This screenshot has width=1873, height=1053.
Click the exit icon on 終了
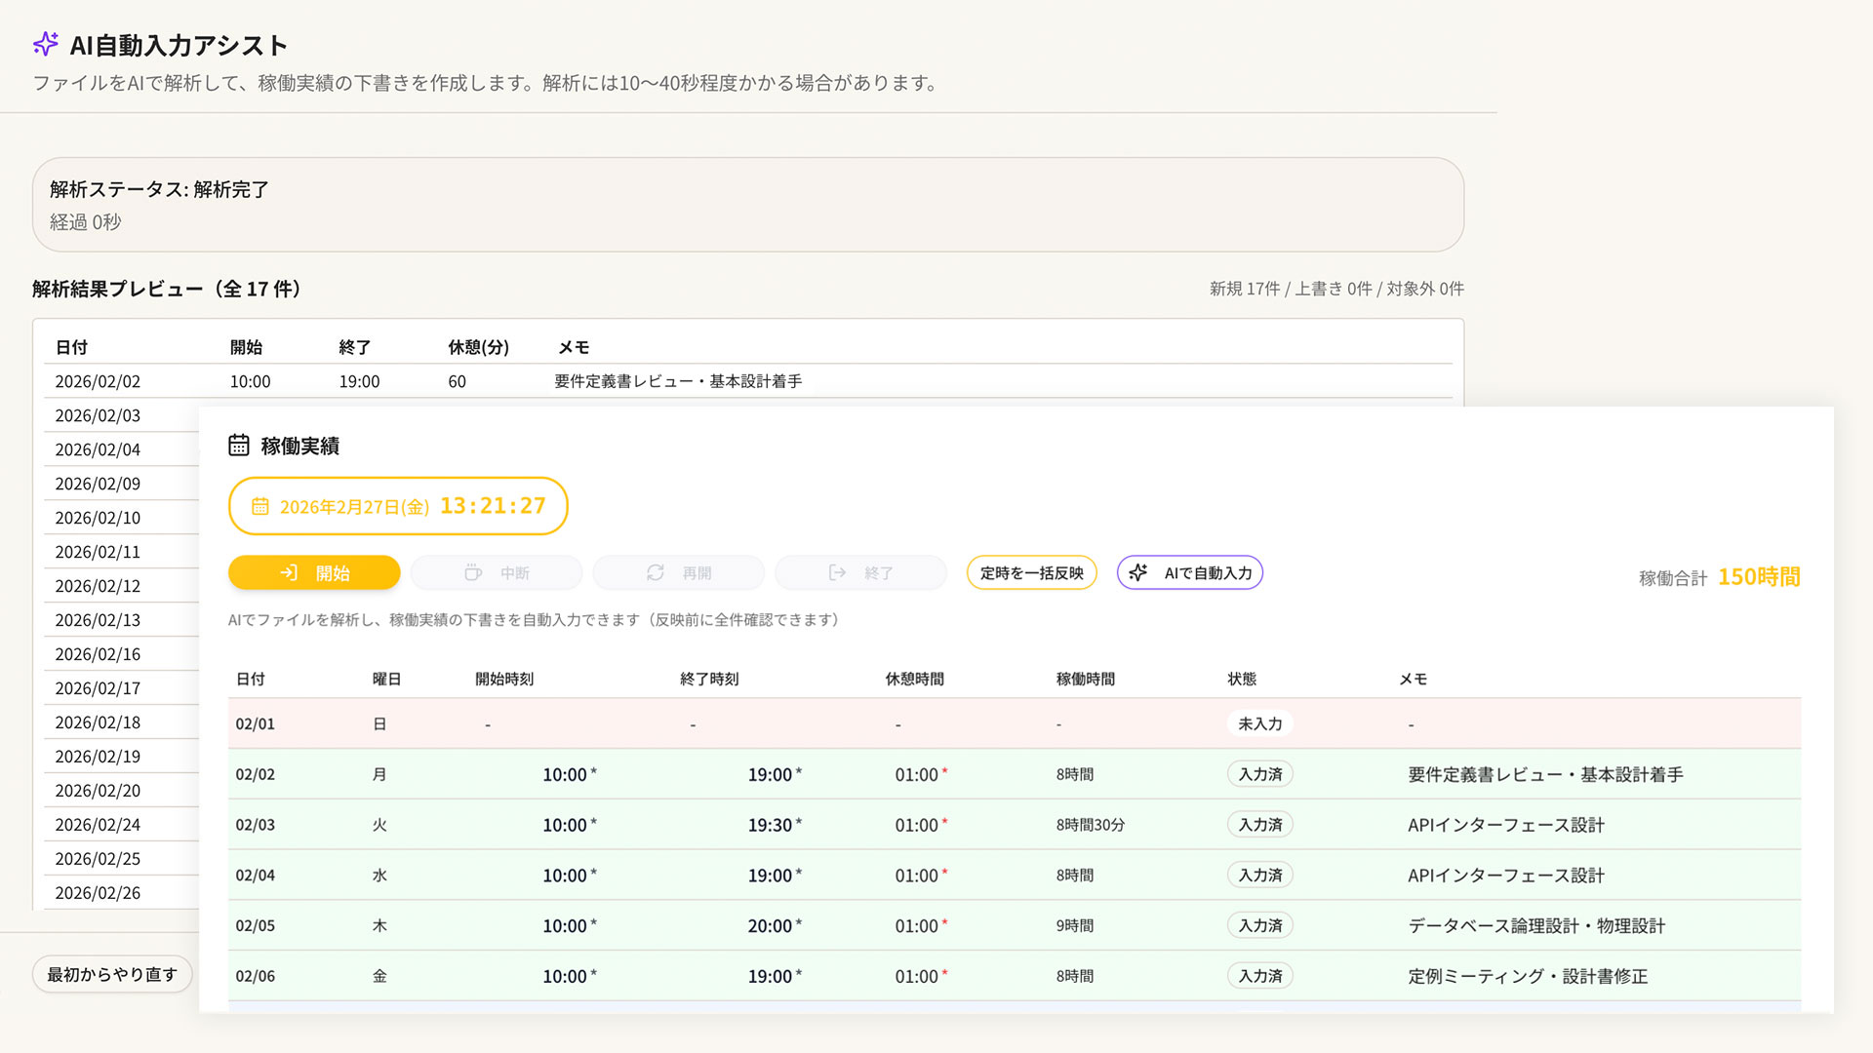[837, 573]
